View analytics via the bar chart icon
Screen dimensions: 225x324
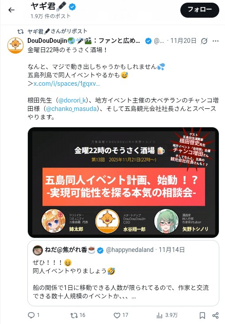[159, 315]
